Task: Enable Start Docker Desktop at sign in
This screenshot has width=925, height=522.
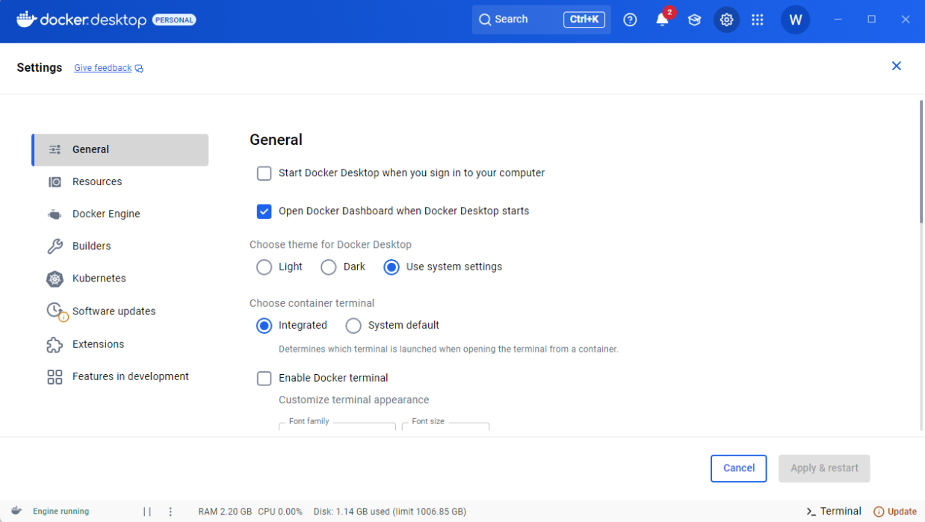Action: [264, 173]
